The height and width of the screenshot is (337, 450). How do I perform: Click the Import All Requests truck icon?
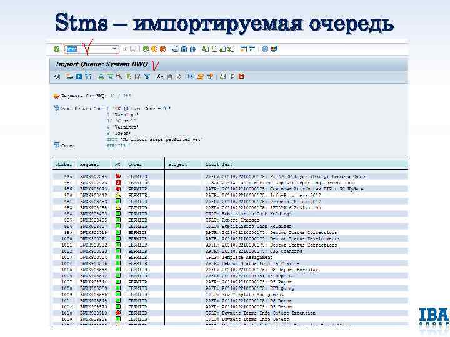[x=69, y=77]
